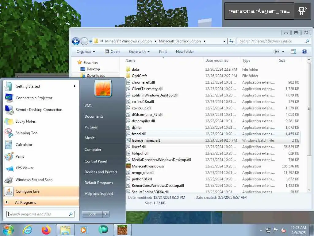Click the muted volume tray icon
314x236 pixels.
[x=283, y=230]
